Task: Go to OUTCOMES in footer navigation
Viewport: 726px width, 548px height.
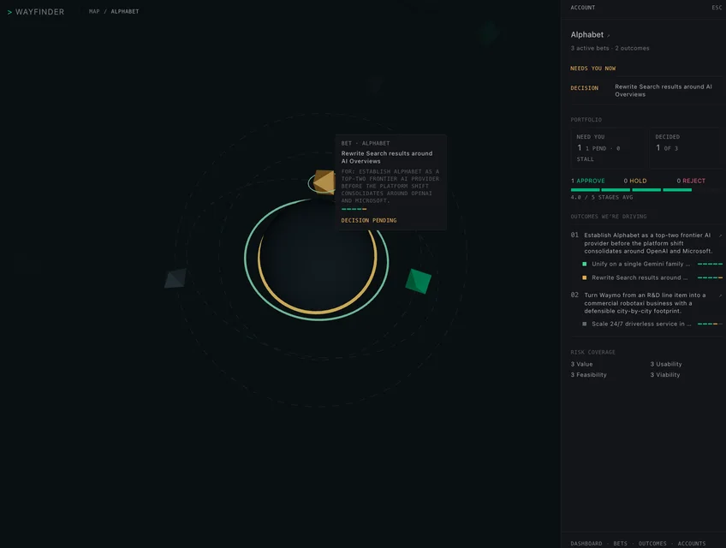Action: (652, 544)
